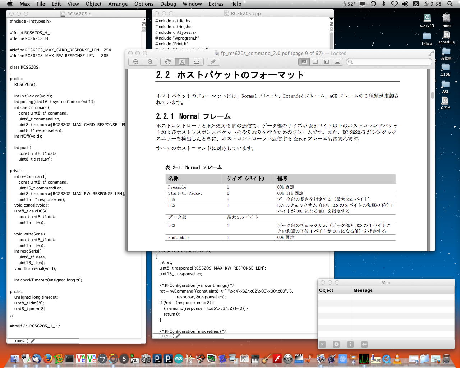The height and width of the screenshot is (368, 460).
Task: Click the clock icon in Max window
Action: click(x=336, y=344)
